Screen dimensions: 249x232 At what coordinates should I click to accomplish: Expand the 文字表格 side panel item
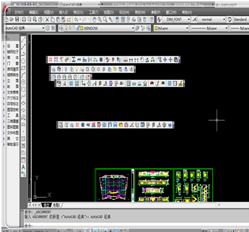11,92
